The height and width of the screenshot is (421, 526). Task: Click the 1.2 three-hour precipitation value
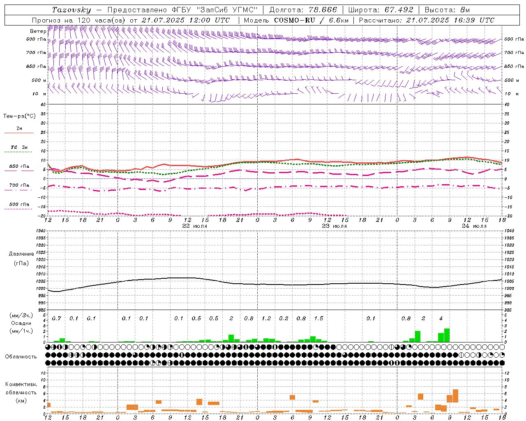pos(266,319)
